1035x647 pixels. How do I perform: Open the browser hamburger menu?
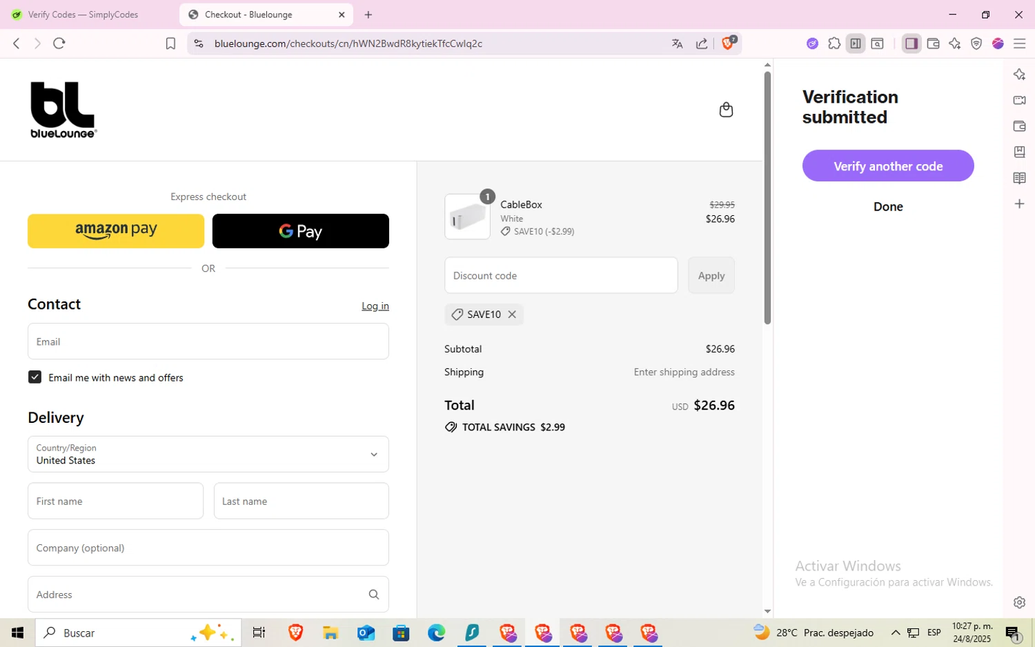(x=1019, y=43)
